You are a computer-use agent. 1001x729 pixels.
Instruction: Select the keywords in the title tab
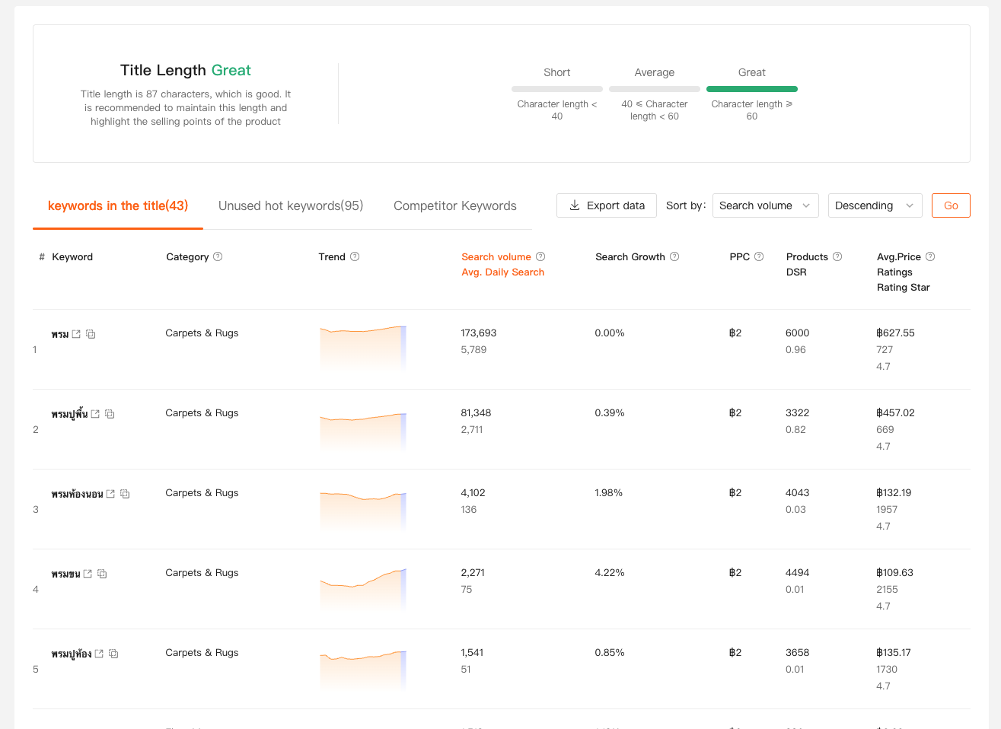pos(118,205)
